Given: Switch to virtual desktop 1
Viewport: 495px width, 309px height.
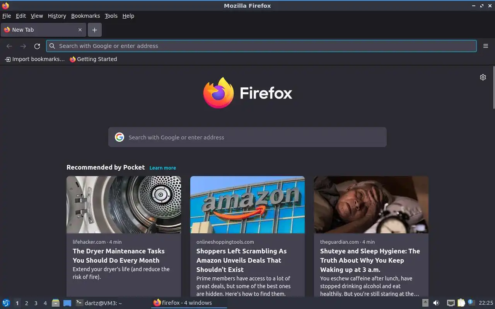Looking at the screenshot, I should click(17, 303).
